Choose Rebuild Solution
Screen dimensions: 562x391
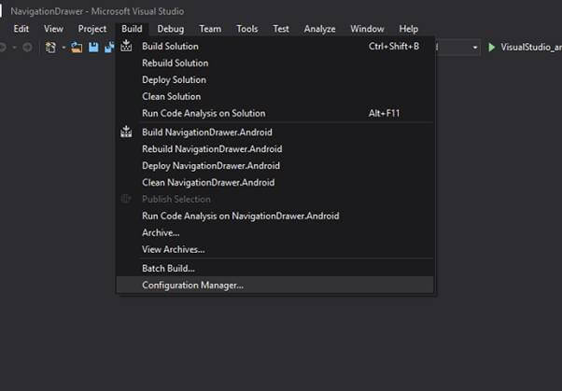pyautogui.click(x=274, y=63)
